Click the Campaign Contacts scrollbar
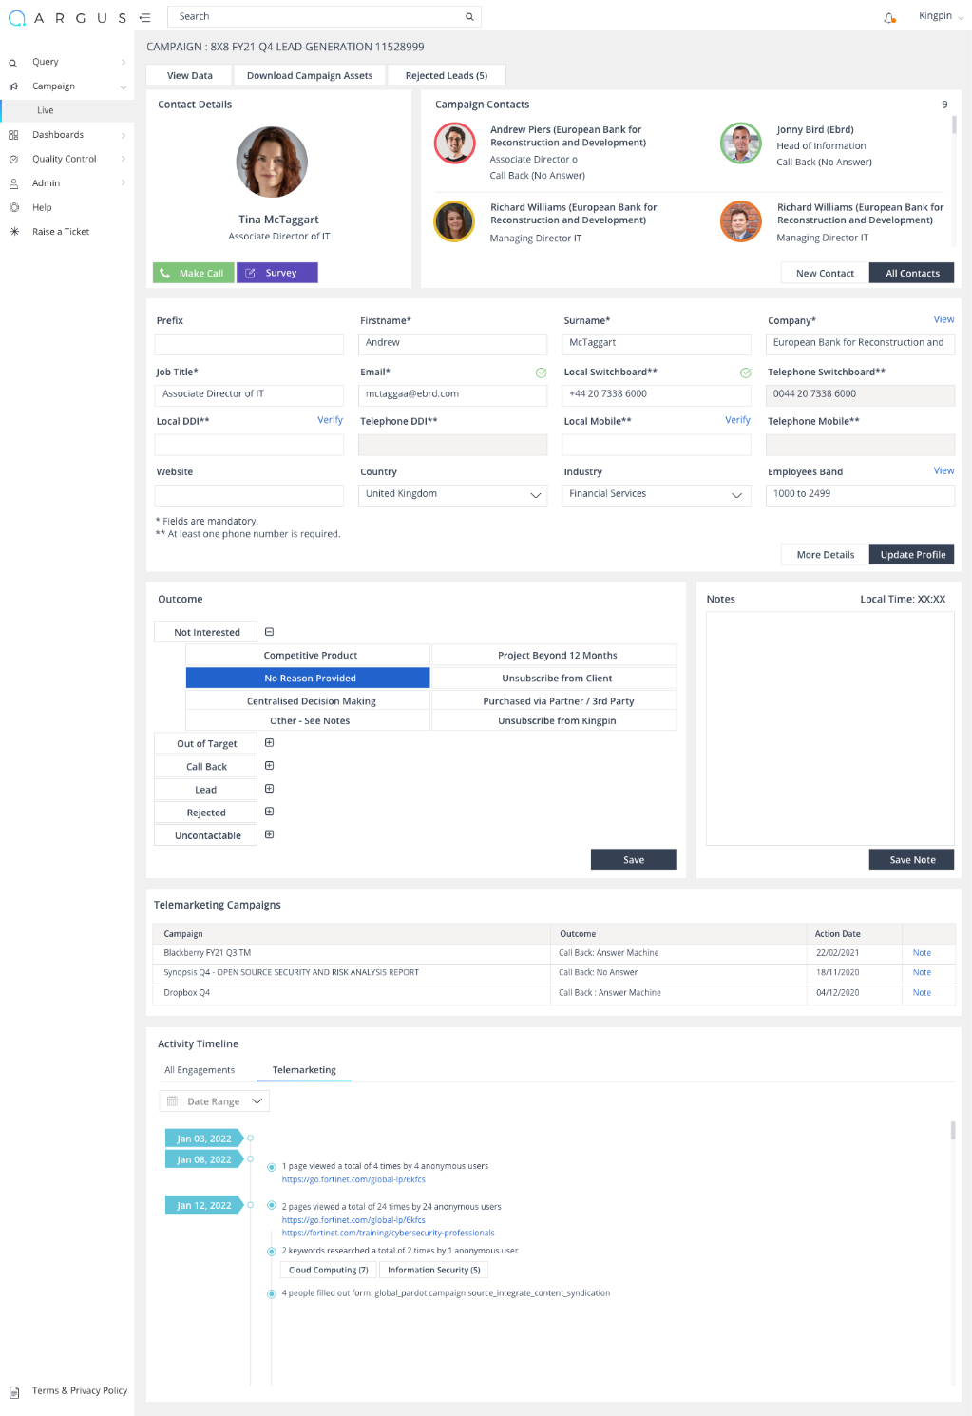 [953, 125]
